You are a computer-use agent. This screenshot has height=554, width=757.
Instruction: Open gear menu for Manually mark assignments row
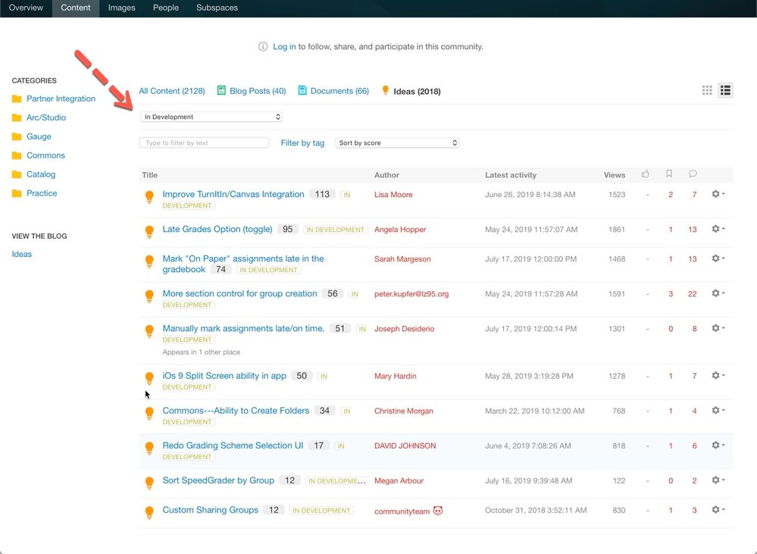pos(718,328)
